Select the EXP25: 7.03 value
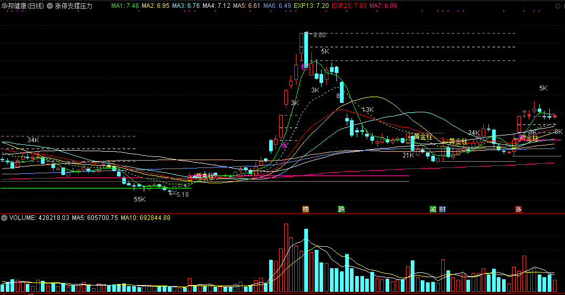This screenshot has height=295, width=565. [349, 6]
